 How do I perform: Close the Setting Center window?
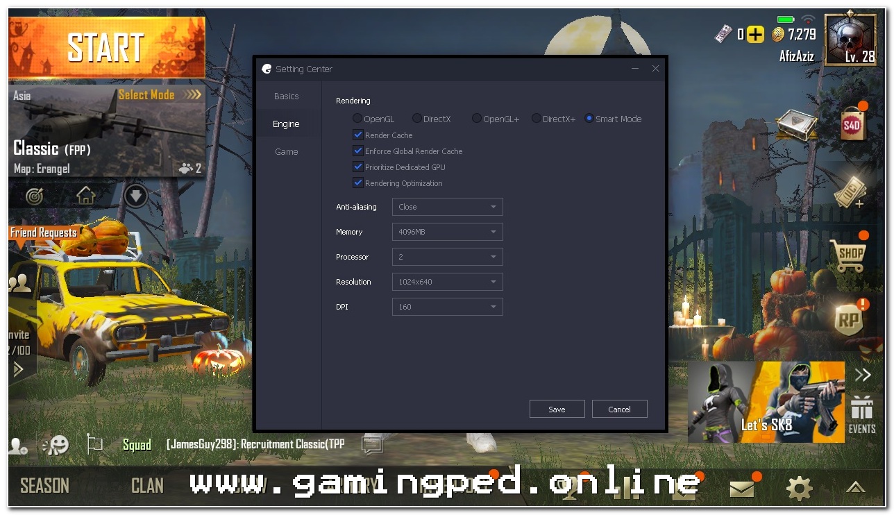pos(655,69)
